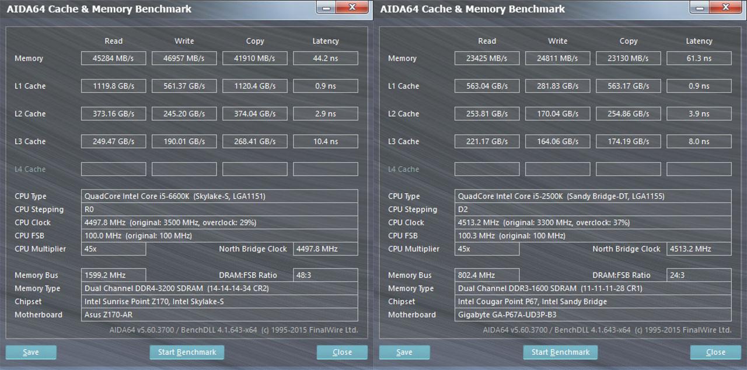747x370 pixels.
Task: Click Chipset field showing Cougar Point P67
Action: pos(593,301)
